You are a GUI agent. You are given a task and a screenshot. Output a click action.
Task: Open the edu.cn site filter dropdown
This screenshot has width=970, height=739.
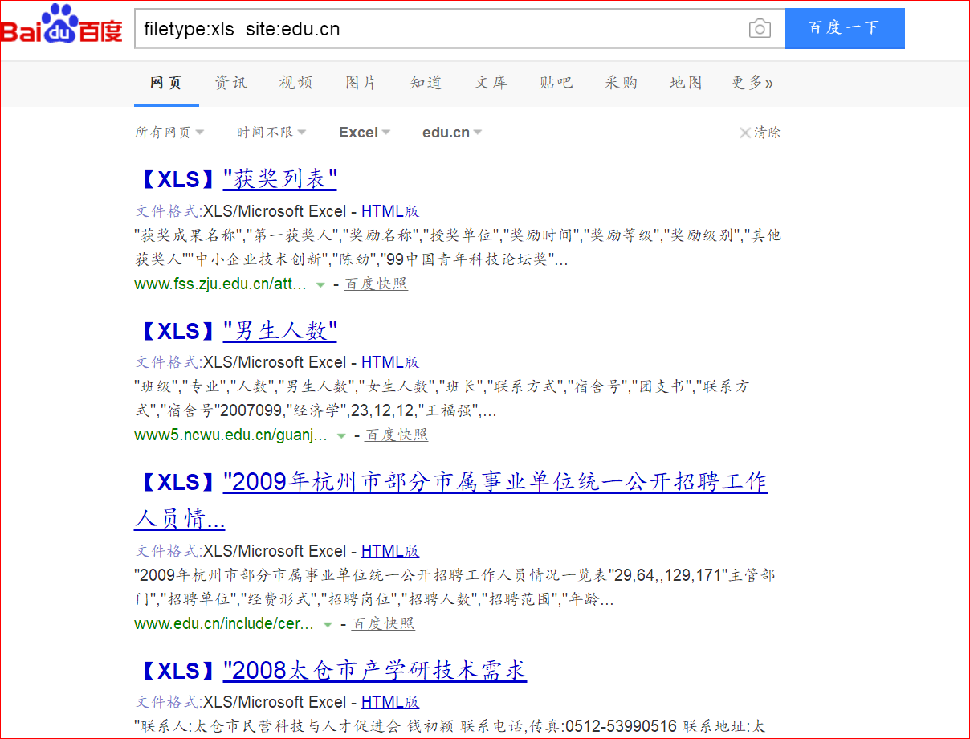pyautogui.click(x=452, y=133)
